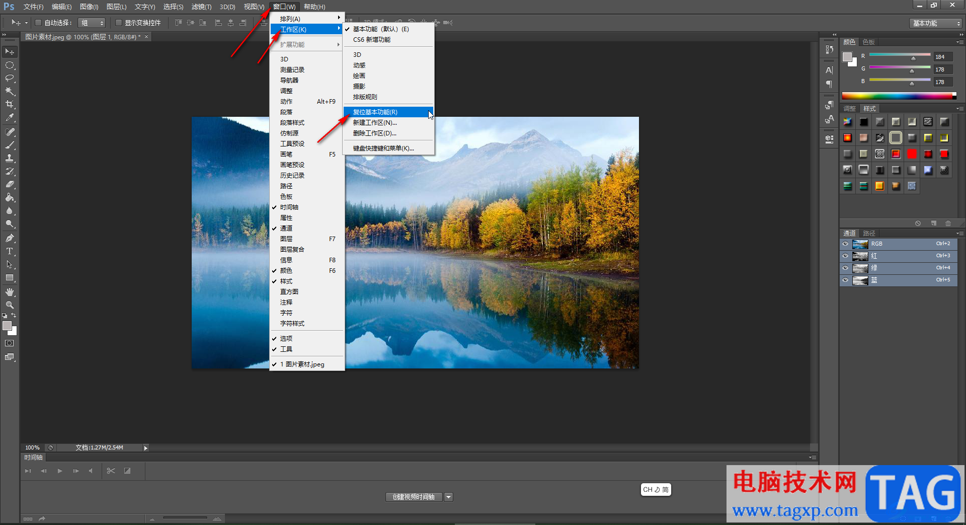The image size is (966, 525).
Task: Change screen mode icon in toolbox
Action: point(10,357)
